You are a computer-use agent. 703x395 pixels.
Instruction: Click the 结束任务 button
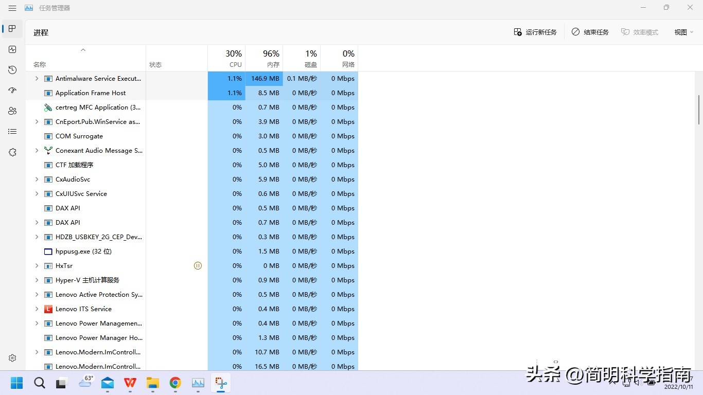pyautogui.click(x=590, y=32)
